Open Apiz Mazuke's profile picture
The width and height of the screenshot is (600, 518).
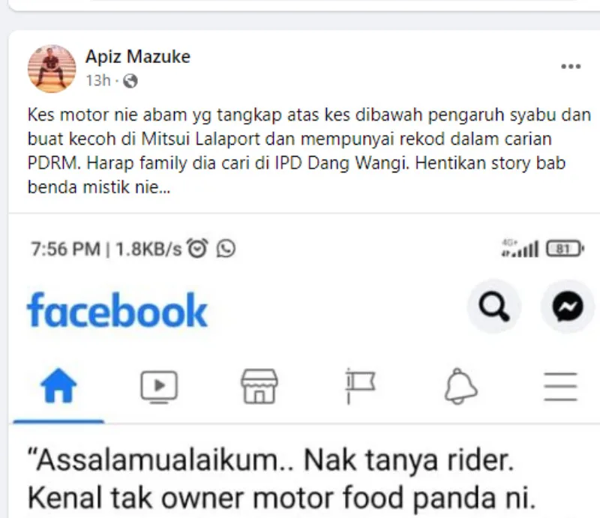coord(52,69)
